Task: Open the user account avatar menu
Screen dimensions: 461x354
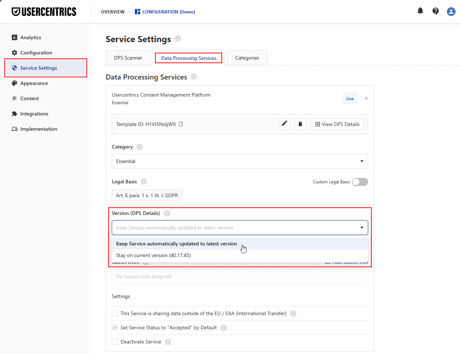Action: point(451,12)
